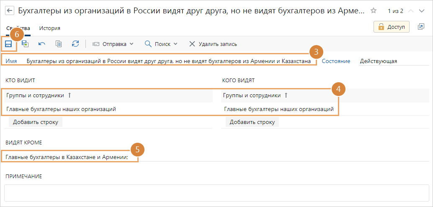Add a row under Кого видят
The image size is (433, 207).
coord(252,122)
